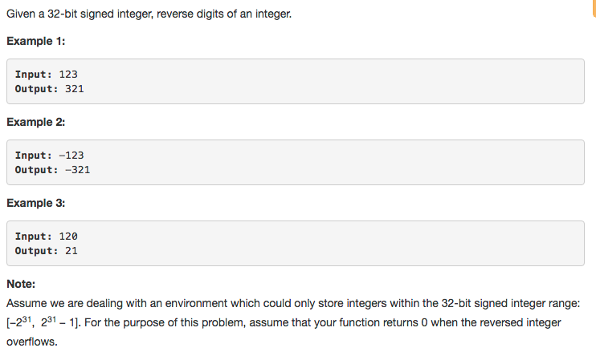Click the "Example 1:" heading
The image size is (596, 356).
(x=35, y=41)
